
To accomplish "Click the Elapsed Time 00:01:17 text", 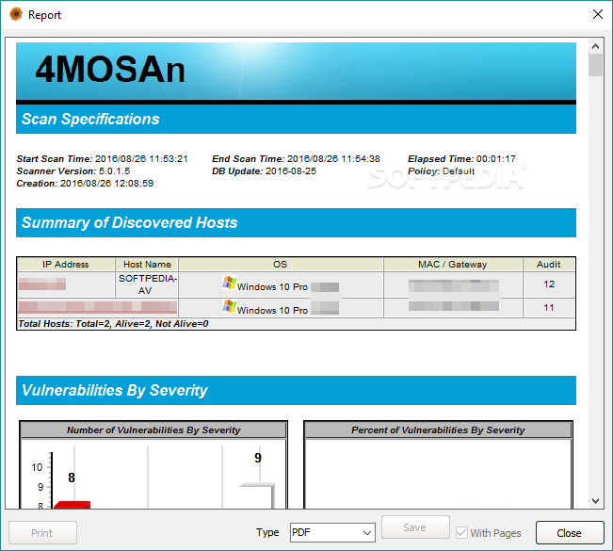I will (x=461, y=159).
